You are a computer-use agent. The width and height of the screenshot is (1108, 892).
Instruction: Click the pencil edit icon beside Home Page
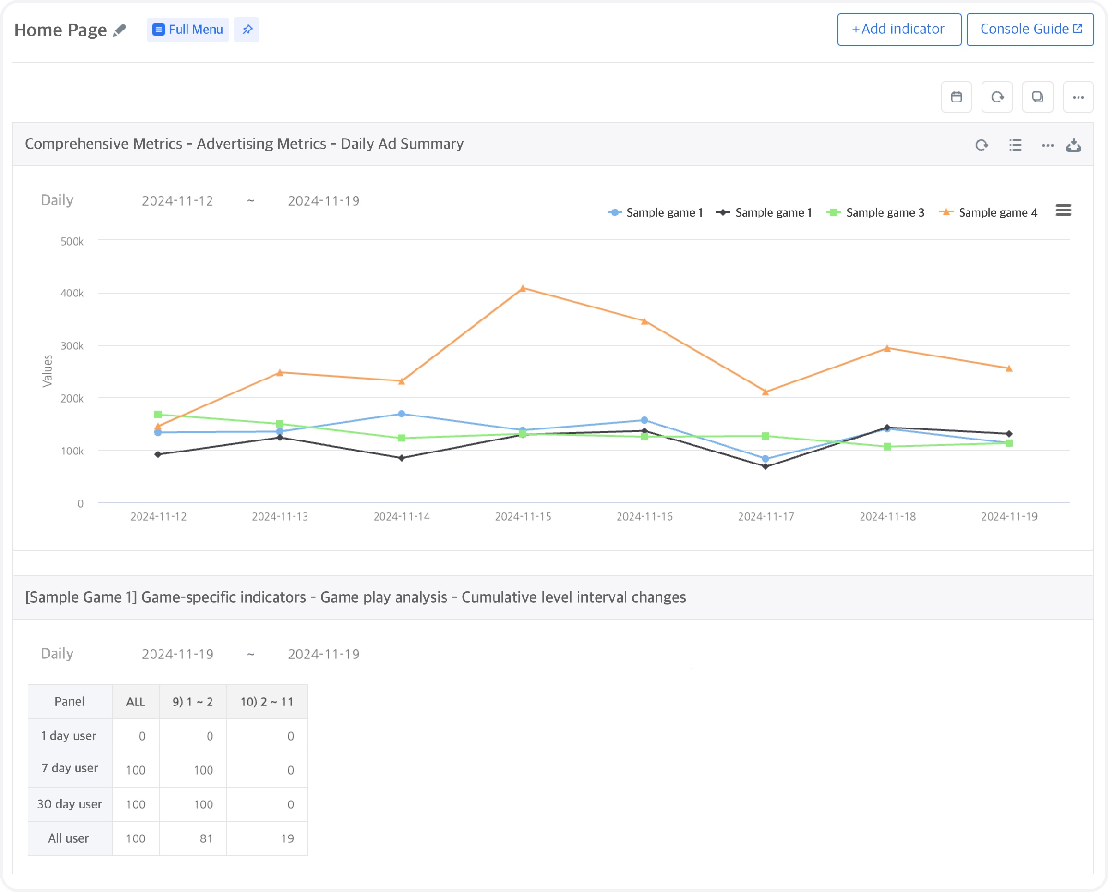pyautogui.click(x=119, y=30)
